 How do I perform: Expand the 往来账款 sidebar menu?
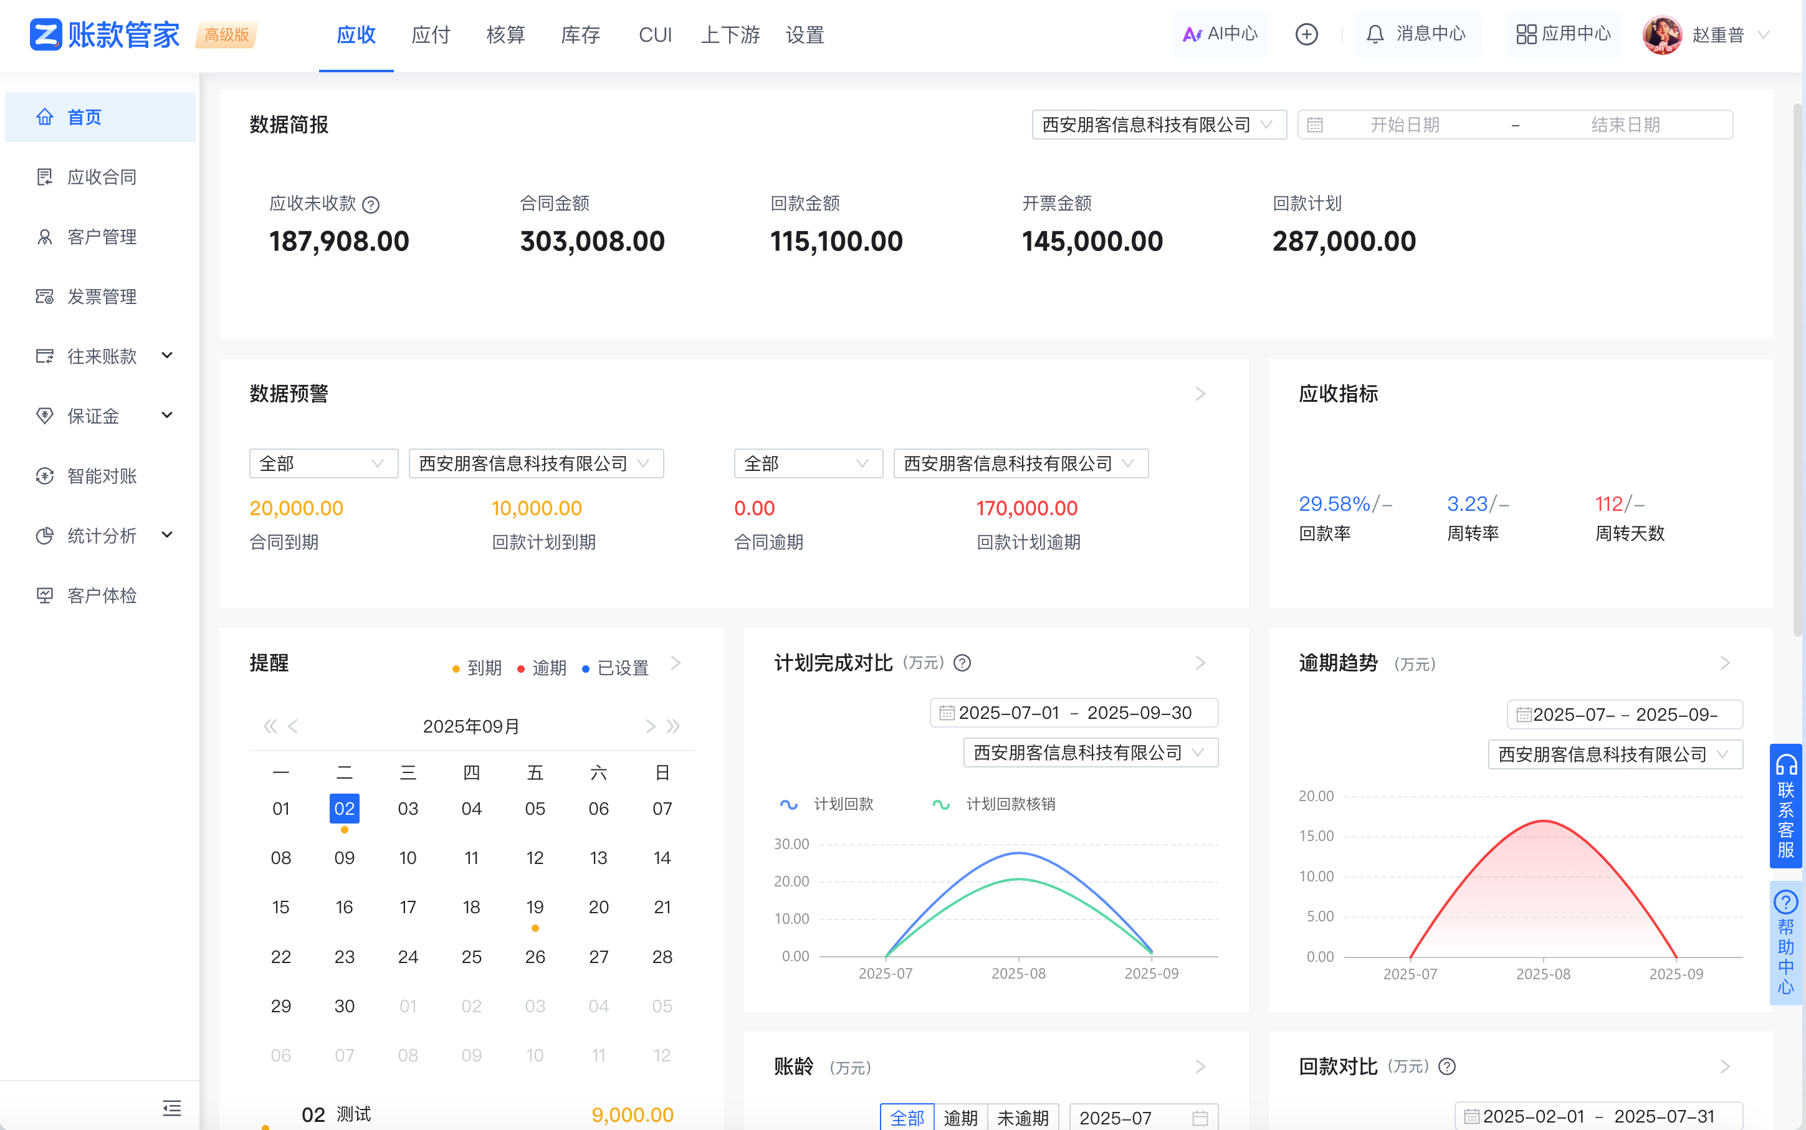[x=102, y=356]
